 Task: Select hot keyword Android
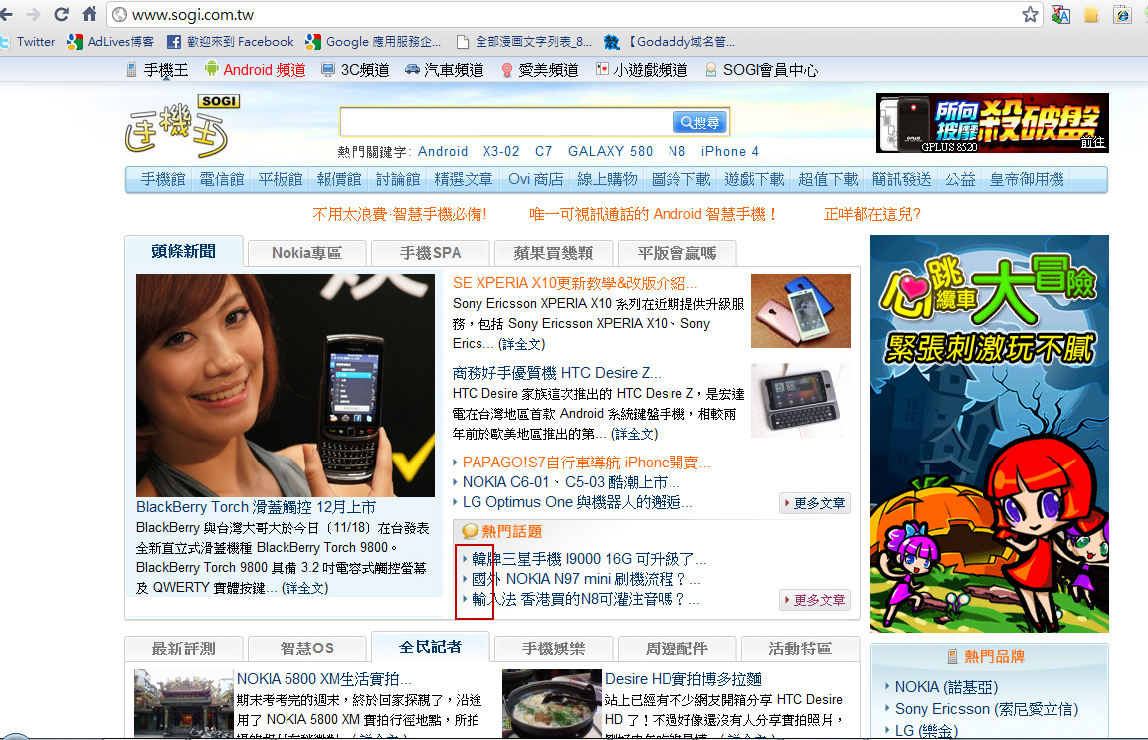click(443, 151)
